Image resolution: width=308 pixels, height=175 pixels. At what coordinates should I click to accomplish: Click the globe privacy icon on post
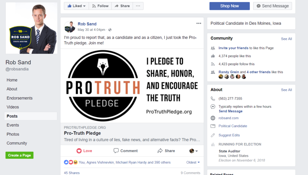coord(110,30)
